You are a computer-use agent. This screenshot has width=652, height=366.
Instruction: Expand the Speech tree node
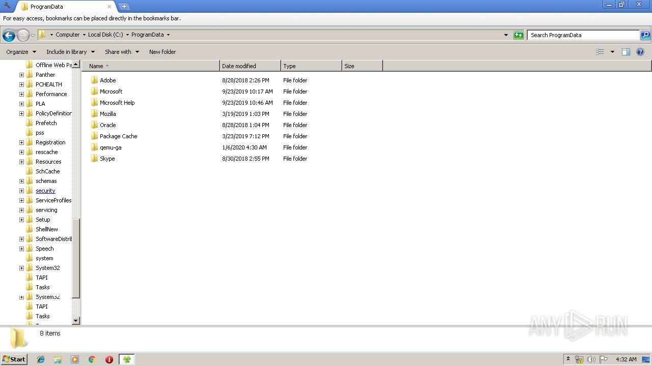[x=21, y=249]
